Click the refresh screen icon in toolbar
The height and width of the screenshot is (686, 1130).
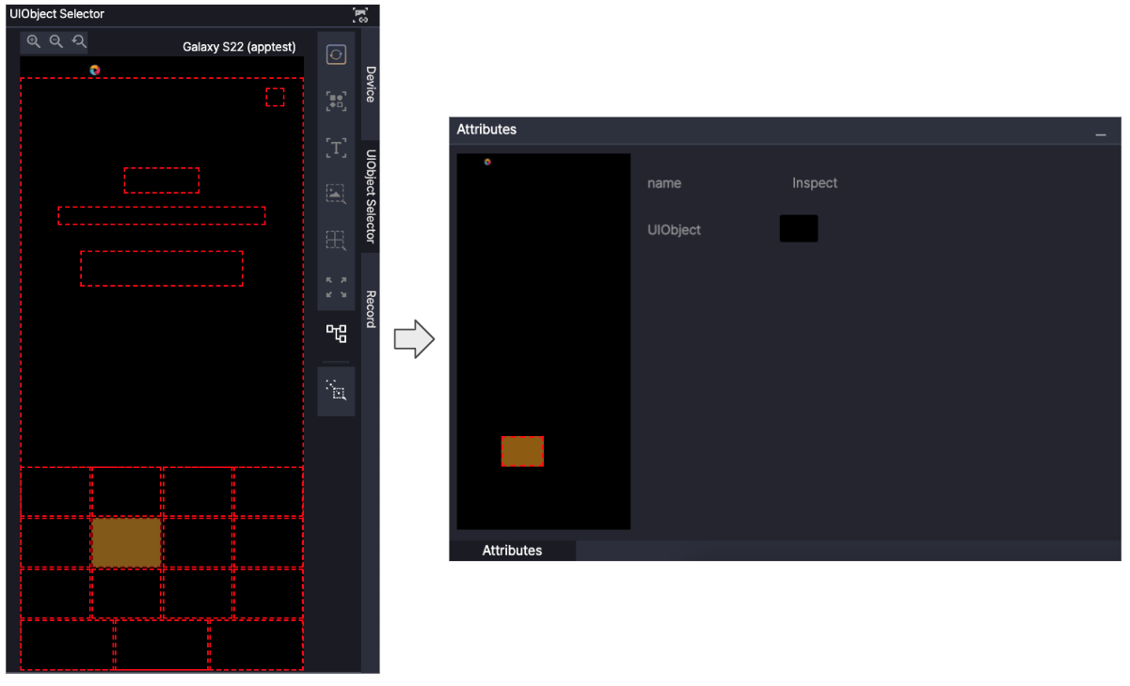coord(336,55)
